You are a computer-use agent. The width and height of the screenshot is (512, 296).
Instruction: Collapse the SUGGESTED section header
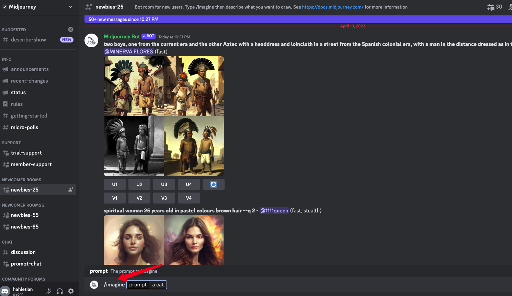tap(14, 30)
